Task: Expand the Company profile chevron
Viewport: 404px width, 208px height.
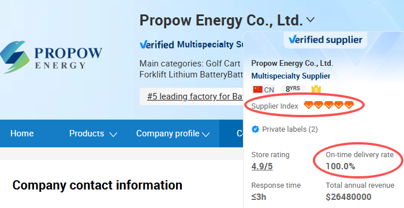Action: click(205, 134)
